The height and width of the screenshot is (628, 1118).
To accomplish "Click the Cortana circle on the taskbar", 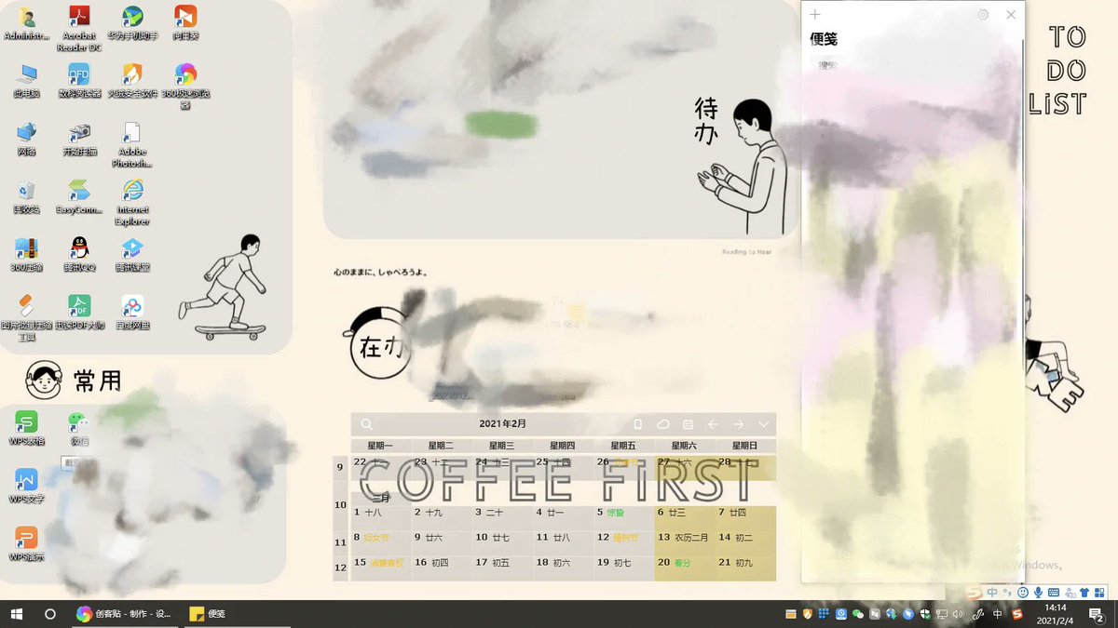I will [x=50, y=614].
